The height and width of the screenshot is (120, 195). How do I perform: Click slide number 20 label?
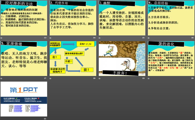point(192,78)
